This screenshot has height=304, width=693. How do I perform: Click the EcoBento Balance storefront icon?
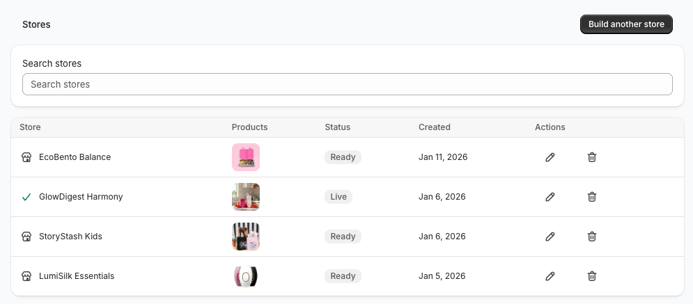click(x=26, y=157)
